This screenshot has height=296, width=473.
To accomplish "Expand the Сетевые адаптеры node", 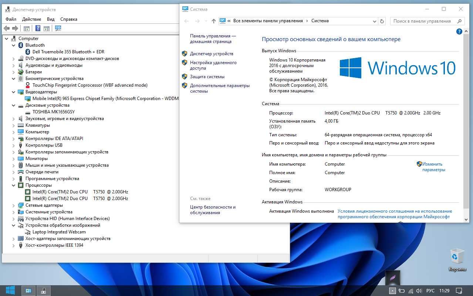I will tap(14, 205).
